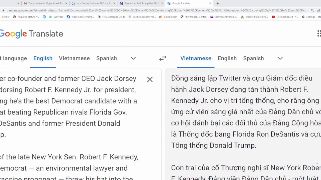Swap source and target languages
Viewport: 321px width, 180px height.
click(163, 58)
